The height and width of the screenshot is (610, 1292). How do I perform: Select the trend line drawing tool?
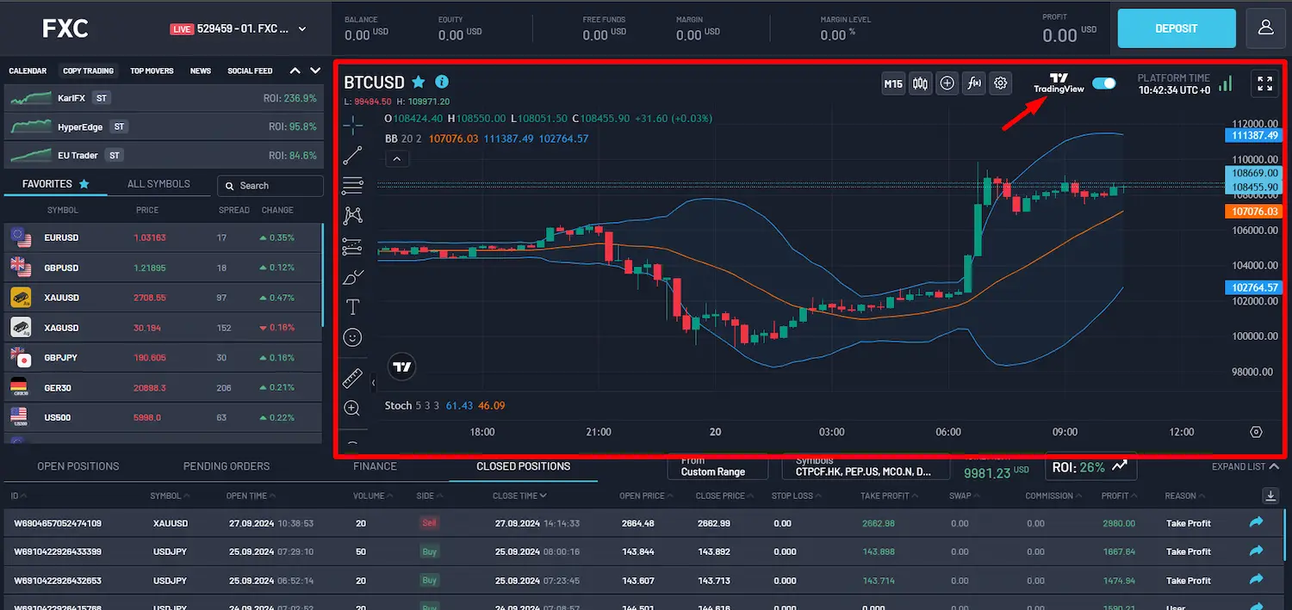pos(352,155)
